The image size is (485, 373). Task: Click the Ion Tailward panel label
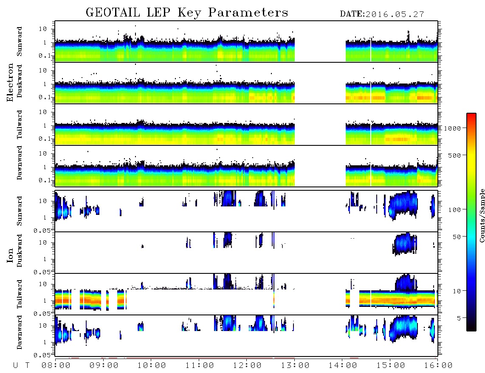click(20, 294)
